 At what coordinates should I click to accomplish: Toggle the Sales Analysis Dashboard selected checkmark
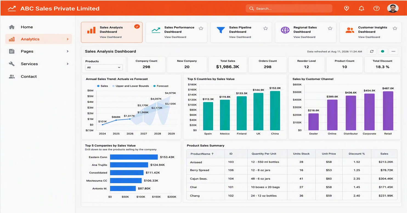pyautogui.click(x=137, y=27)
